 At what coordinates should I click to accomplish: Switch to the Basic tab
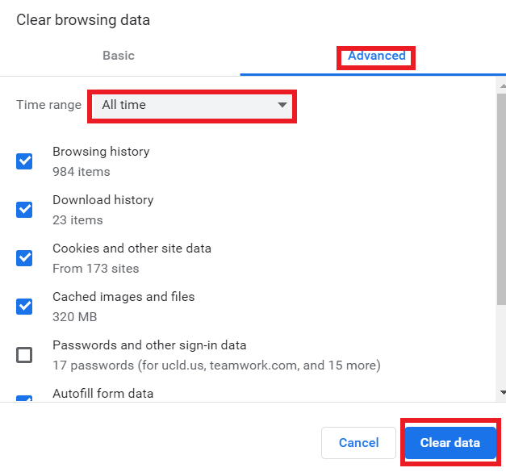[x=119, y=56]
